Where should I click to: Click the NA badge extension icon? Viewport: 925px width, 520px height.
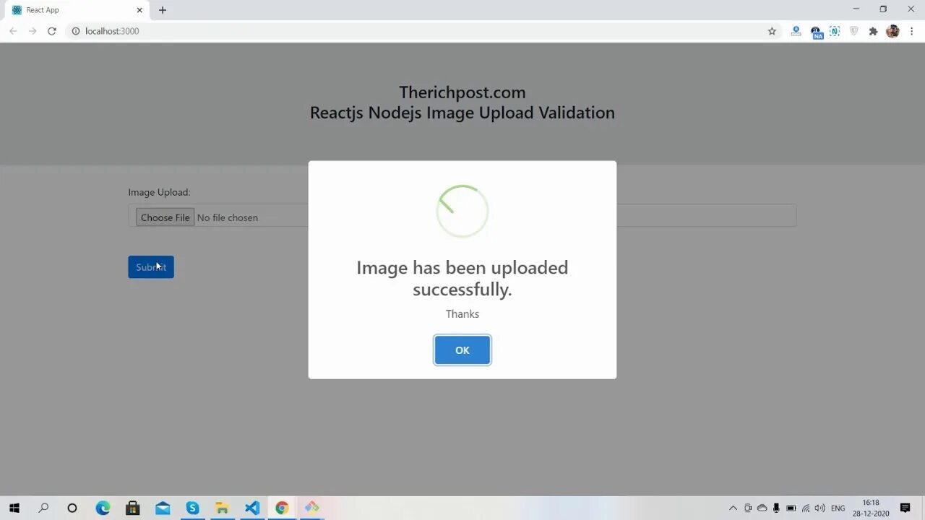coord(817,32)
